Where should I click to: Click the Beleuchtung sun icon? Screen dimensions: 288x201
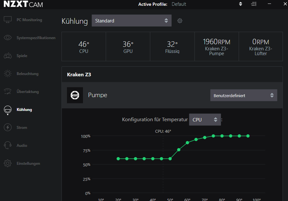[8, 74]
